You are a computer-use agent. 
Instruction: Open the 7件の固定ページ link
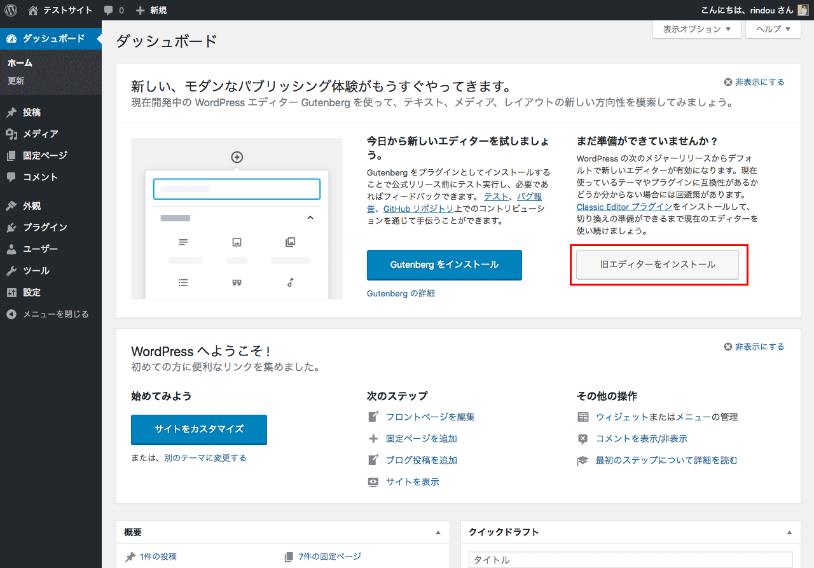point(330,557)
